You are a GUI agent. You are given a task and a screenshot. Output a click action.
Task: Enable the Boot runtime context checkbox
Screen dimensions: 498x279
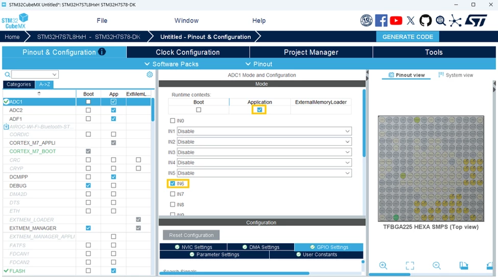click(199, 110)
